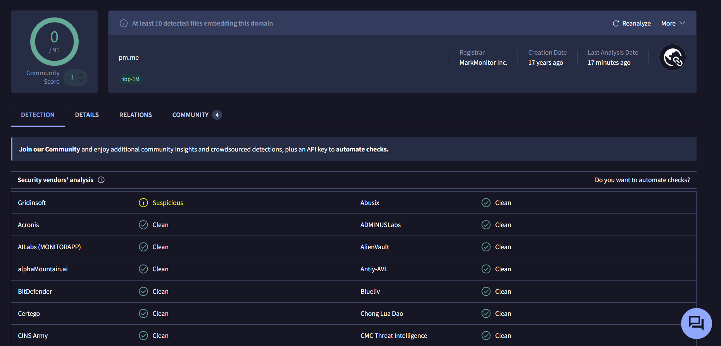This screenshot has width=721, height=346.
Task: Click the Acronis clean checkmark icon
Action: (143, 225)
